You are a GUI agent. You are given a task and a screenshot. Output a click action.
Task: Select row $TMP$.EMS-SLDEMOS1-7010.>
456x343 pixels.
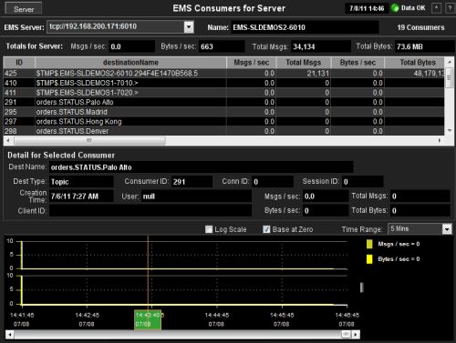[x=224, y=83]
